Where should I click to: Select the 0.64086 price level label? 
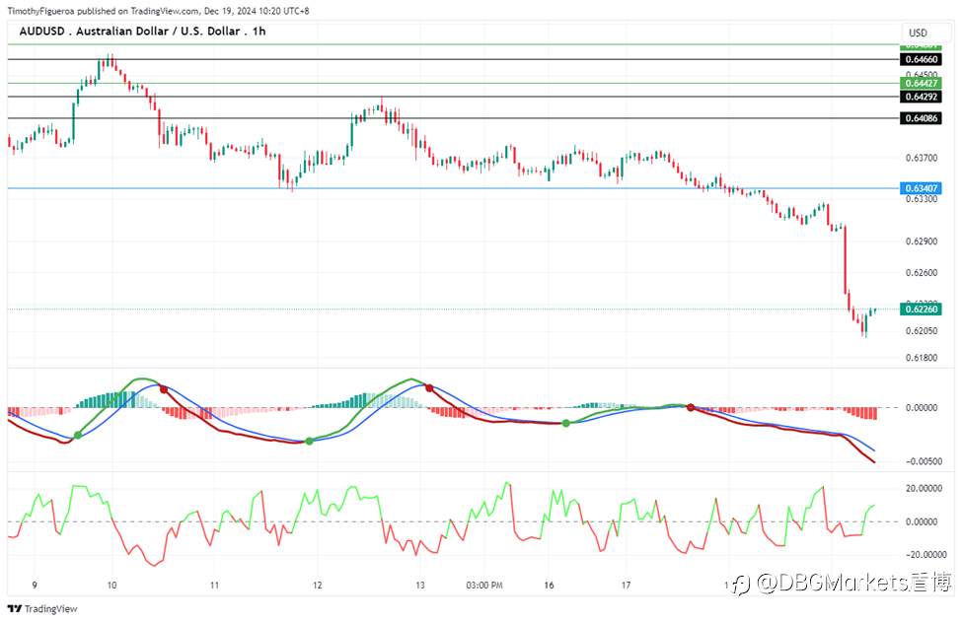click(921, 118)
